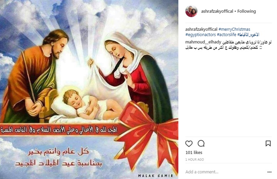Open ashrafzakyoffical profile picture
The image size is (277, 179).
pyautogui.click(x=191, y=11)
